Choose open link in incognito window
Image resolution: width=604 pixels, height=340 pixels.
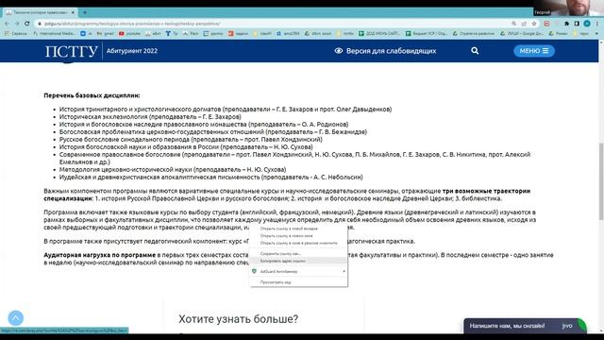[298, 244]
